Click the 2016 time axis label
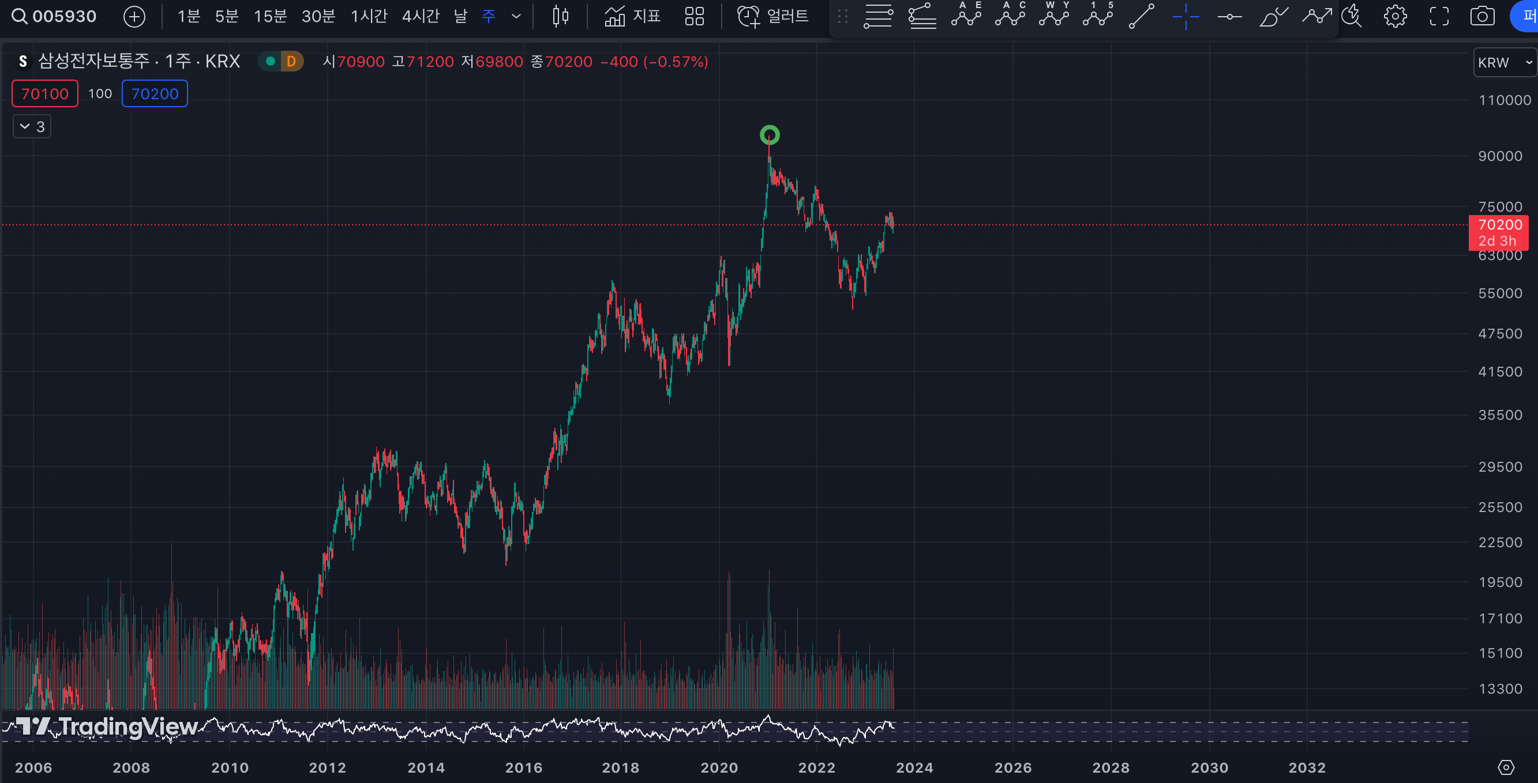Screen dimensions: 1538x783 [524, 767]
